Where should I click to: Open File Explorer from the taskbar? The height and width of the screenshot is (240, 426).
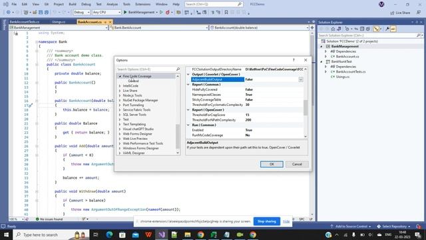pyautogui.click(x=188, y=235)
